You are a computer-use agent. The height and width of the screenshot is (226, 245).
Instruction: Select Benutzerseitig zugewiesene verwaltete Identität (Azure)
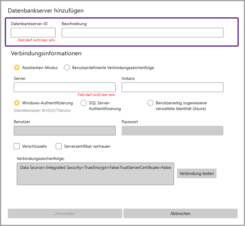150,103
